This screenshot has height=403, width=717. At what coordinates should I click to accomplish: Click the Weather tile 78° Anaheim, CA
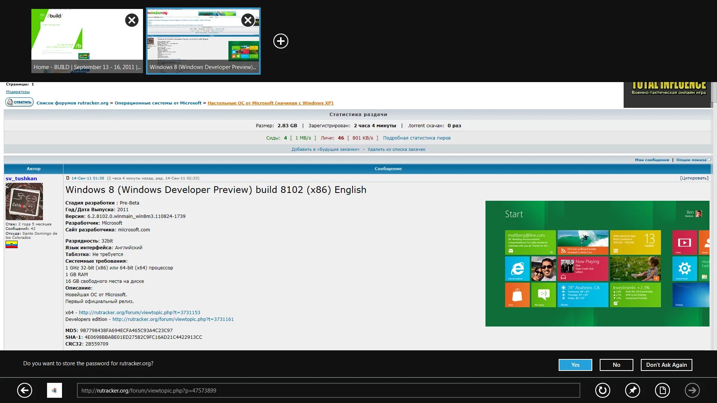[583, 295]
